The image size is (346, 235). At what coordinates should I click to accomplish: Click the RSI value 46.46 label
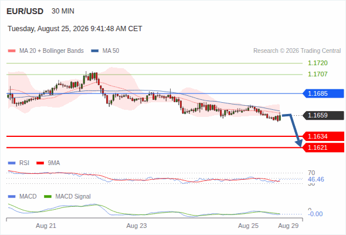tap(316, 179)
